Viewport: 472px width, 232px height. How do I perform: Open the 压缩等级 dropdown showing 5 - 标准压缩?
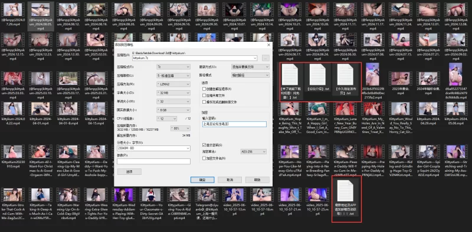click(x=173, y=75)
